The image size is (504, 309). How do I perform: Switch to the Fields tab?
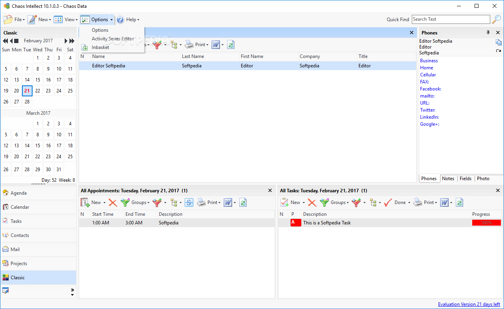pos(466,179)
